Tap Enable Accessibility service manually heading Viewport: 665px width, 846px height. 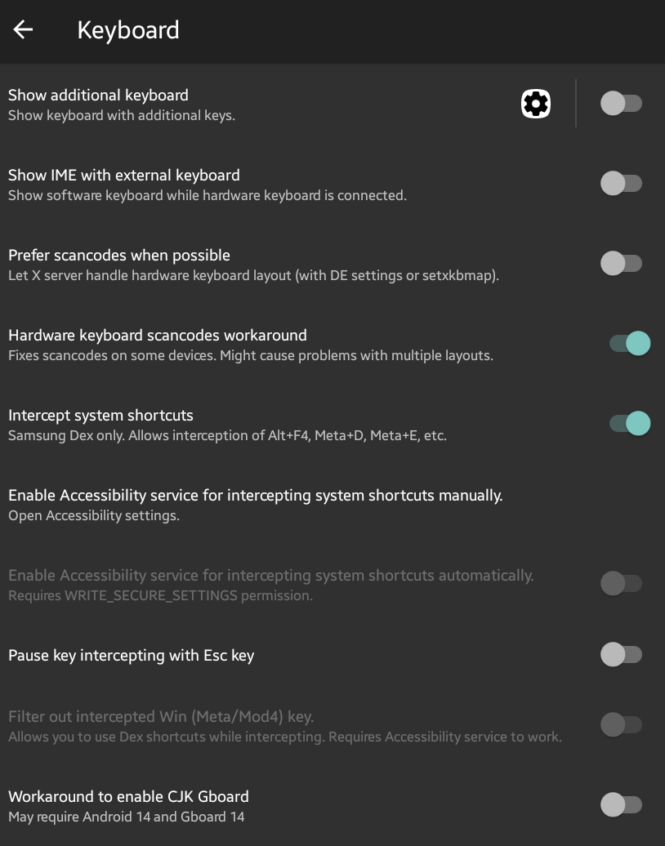pos(256,495)
